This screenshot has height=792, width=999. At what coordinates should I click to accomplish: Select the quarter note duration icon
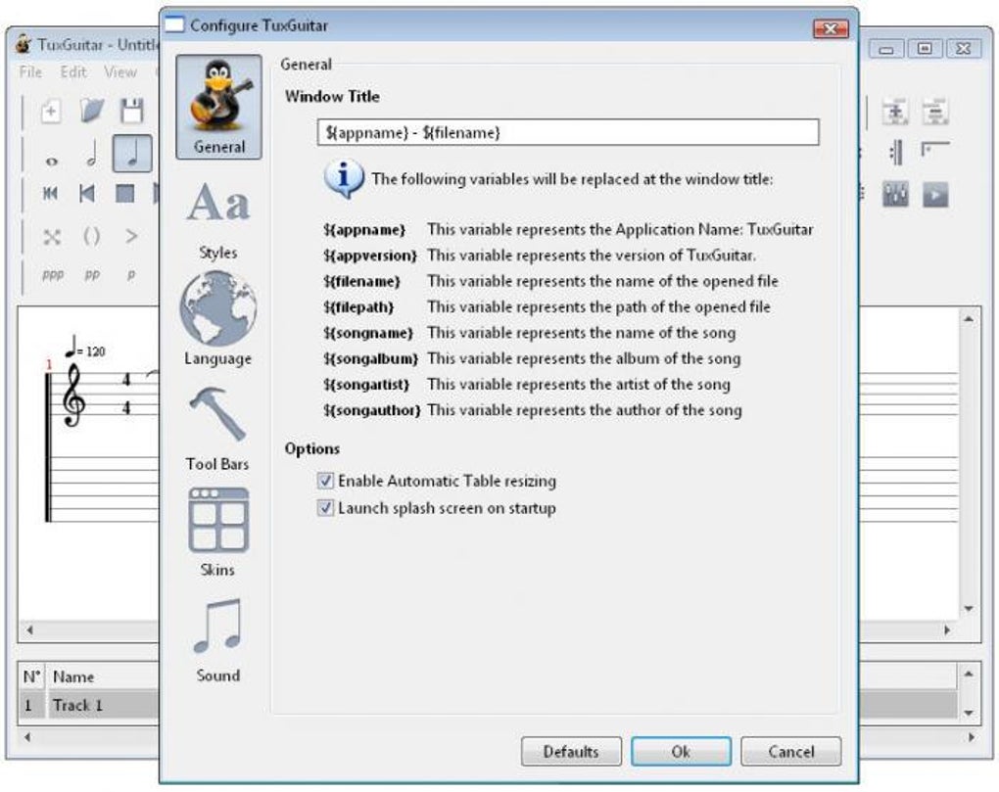pos(132,154)
